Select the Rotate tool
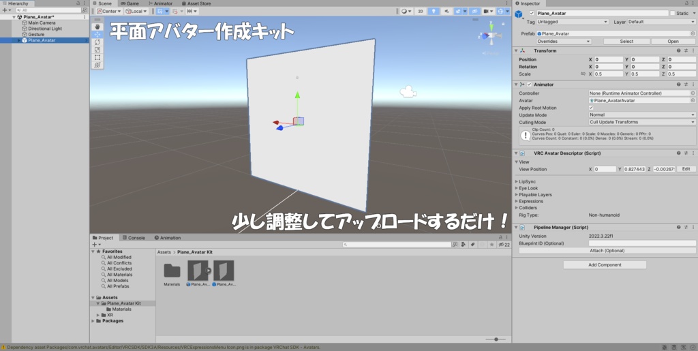Image resolution: width=698 pixels, height=351 pixels. (97, 42)
